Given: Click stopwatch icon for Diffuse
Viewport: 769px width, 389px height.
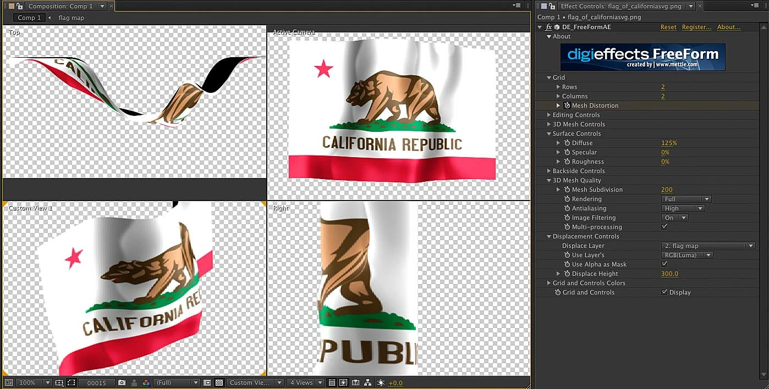Looking at the screenshot, I should pos(567,143).
